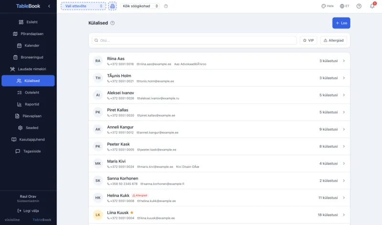The image size is (382, 225).
Task: Click the Loo button to create guest
Action: coord(341,23)
